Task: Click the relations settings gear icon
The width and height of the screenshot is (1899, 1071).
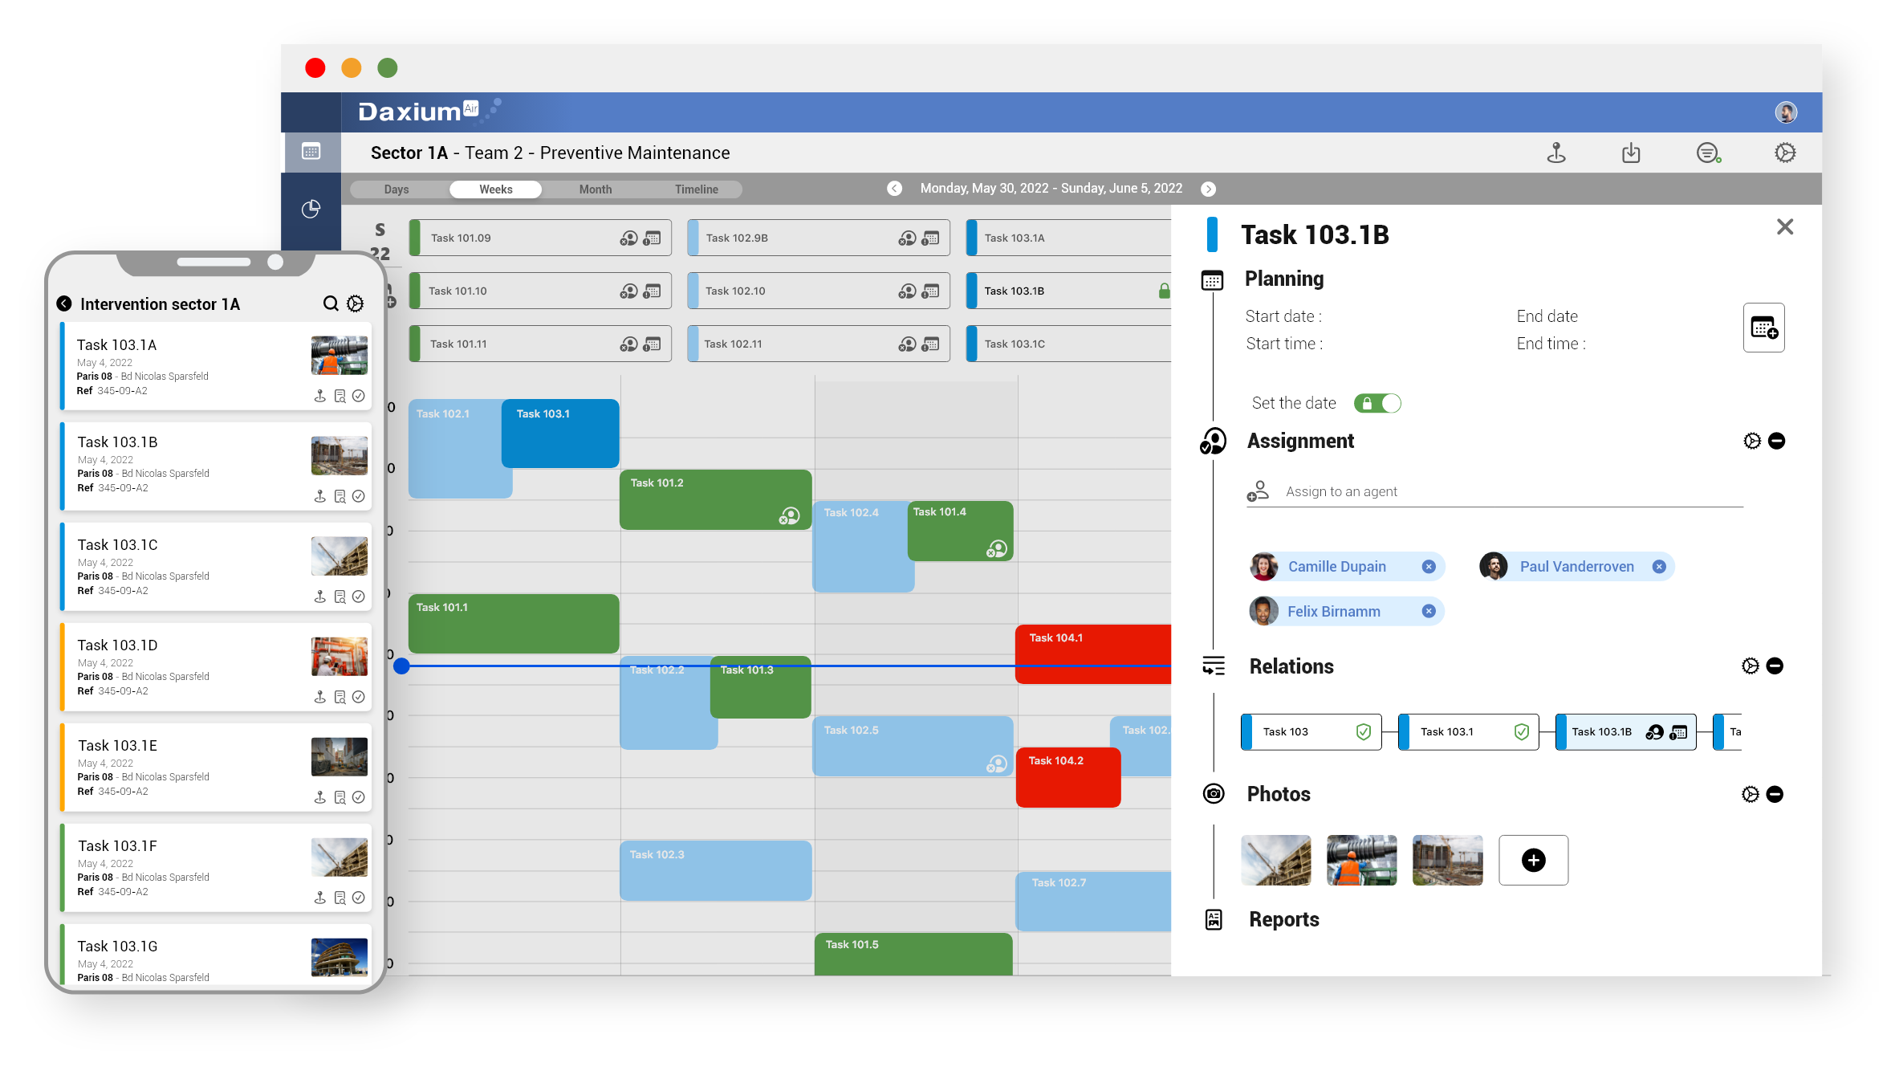Action: click(x=1749, y=666)
